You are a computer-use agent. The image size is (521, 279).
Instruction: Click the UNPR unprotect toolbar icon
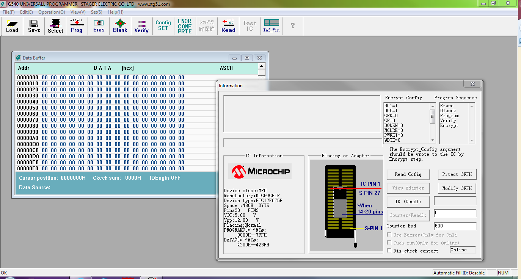tap(207, 26)
